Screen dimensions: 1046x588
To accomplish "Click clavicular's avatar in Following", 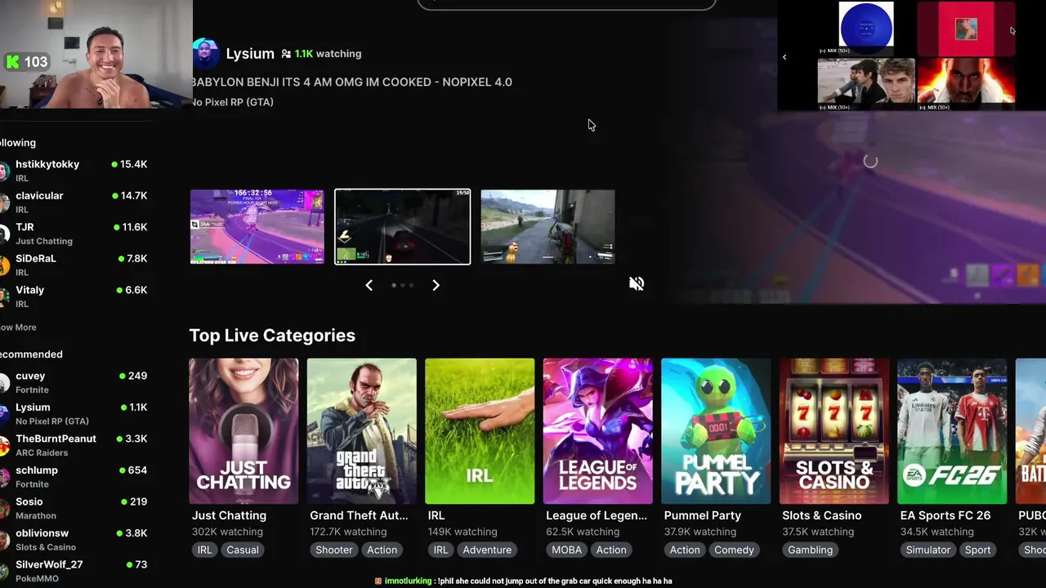I will (x=3, y=202).
